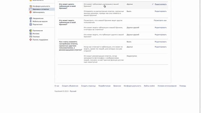Click the Платежи card icon
The image size is (201, 113).
(30, 37)
